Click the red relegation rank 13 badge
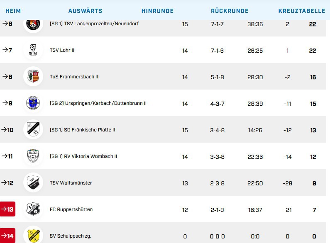 [x=8, y=209]
